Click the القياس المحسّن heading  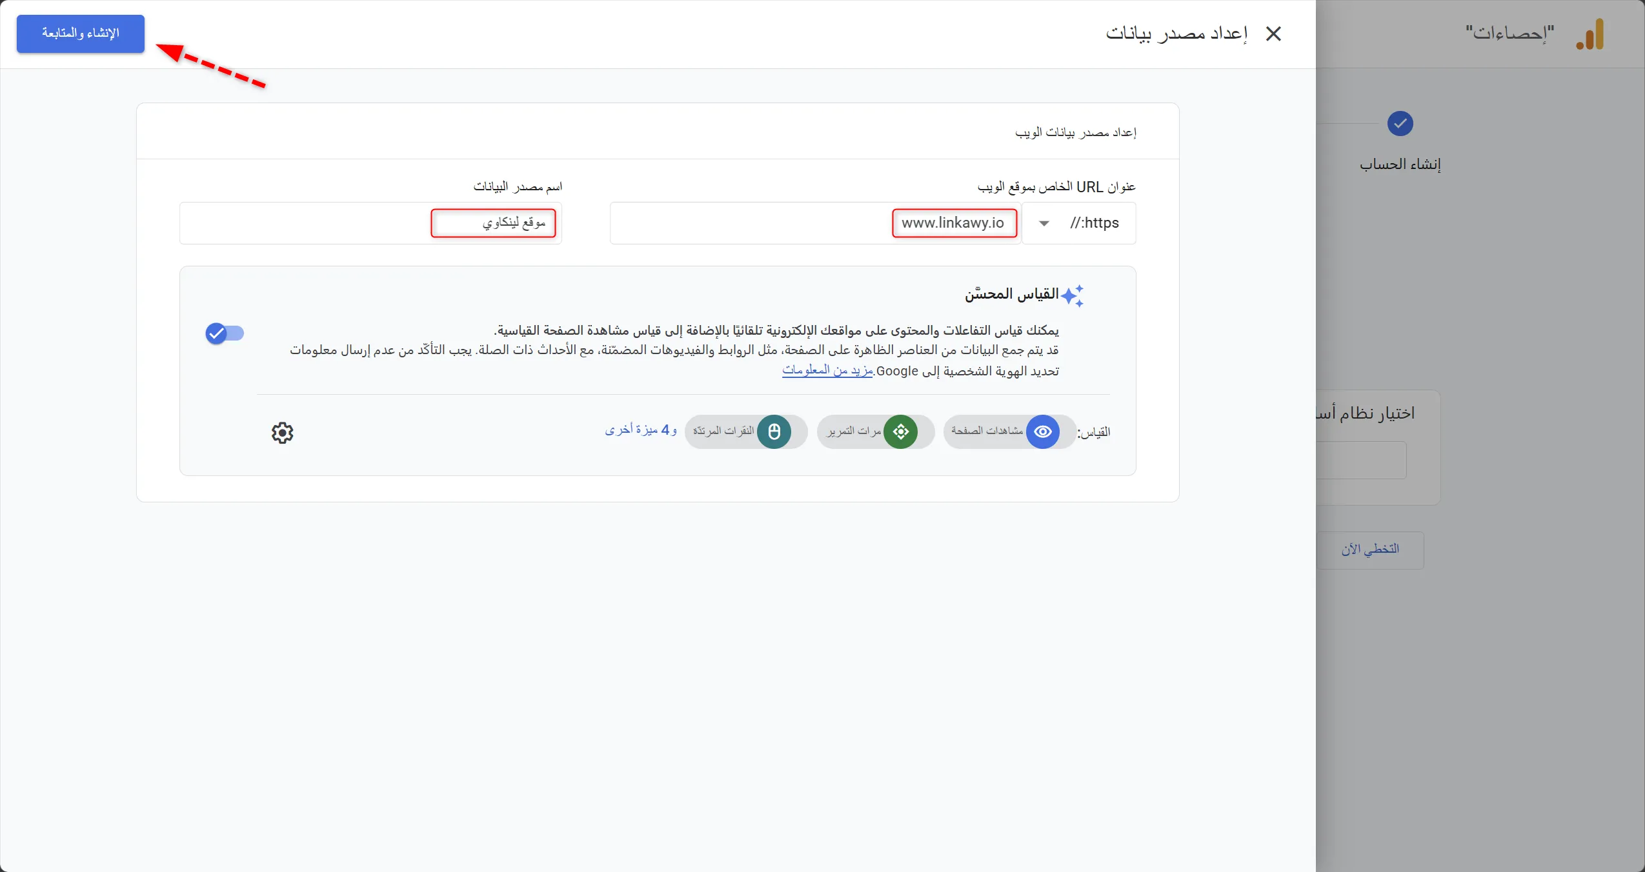pos(1012,294)
